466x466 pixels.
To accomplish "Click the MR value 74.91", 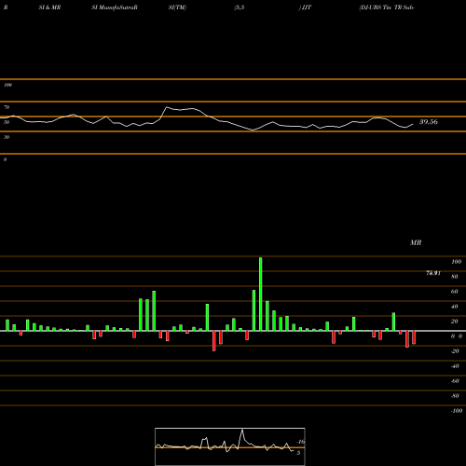I will click(x=433, y=273).
